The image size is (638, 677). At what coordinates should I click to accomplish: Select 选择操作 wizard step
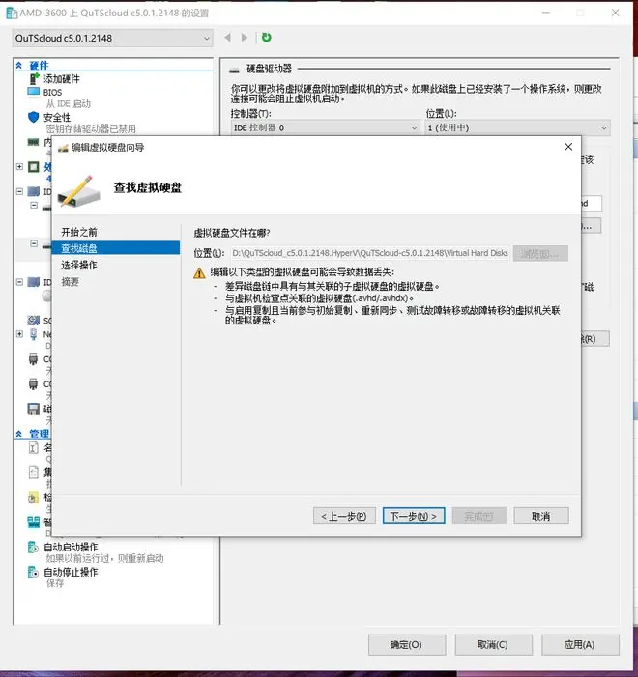(79, 265)
